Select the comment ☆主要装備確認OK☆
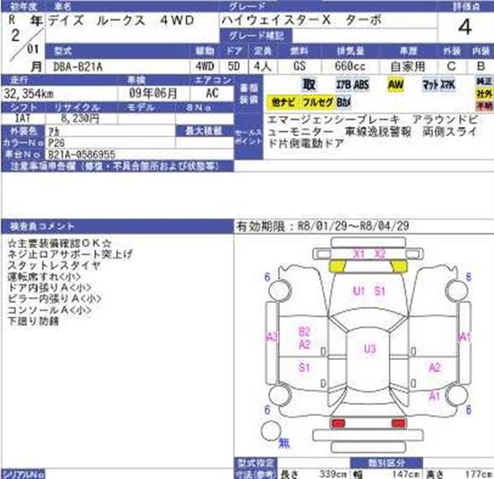This screenshot has height=479, width=494. click(x=60, y=243)
